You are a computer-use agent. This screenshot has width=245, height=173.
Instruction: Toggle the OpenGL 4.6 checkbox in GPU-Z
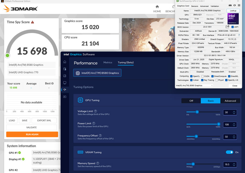pyautogui.click(x=226, y=80)
